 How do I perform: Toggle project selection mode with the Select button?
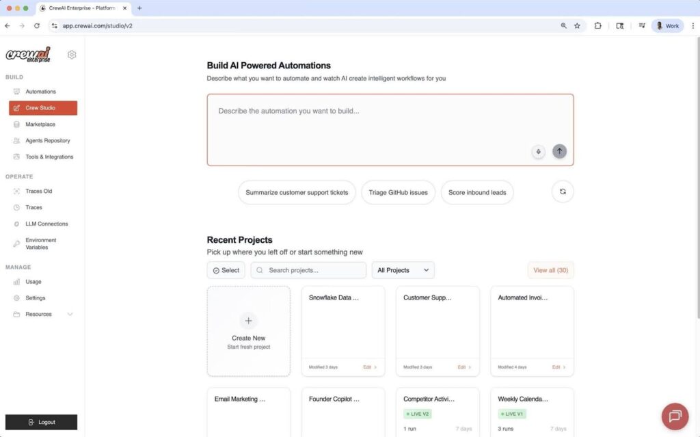pos(226,270)
